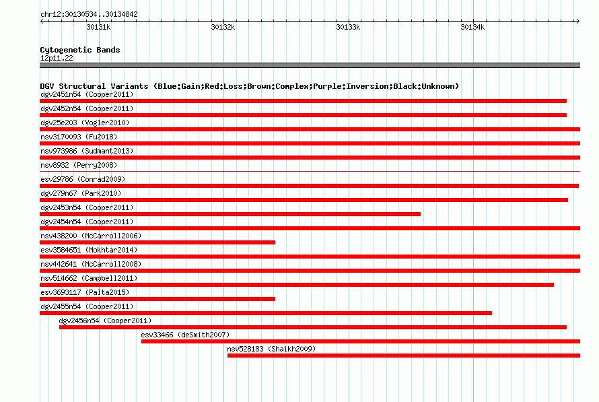Select the red bar under nsv3170093
The width and height of the screenshot is (599, 402).
coord(310,143)
